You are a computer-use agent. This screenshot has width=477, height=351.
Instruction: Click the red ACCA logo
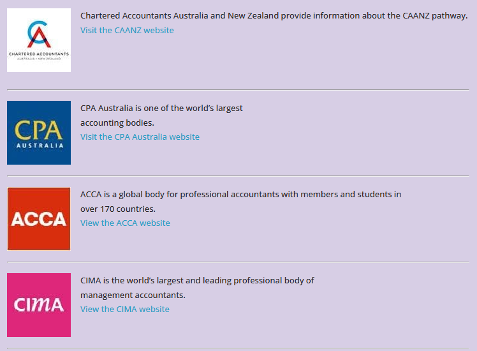click(x=39, y=218)
